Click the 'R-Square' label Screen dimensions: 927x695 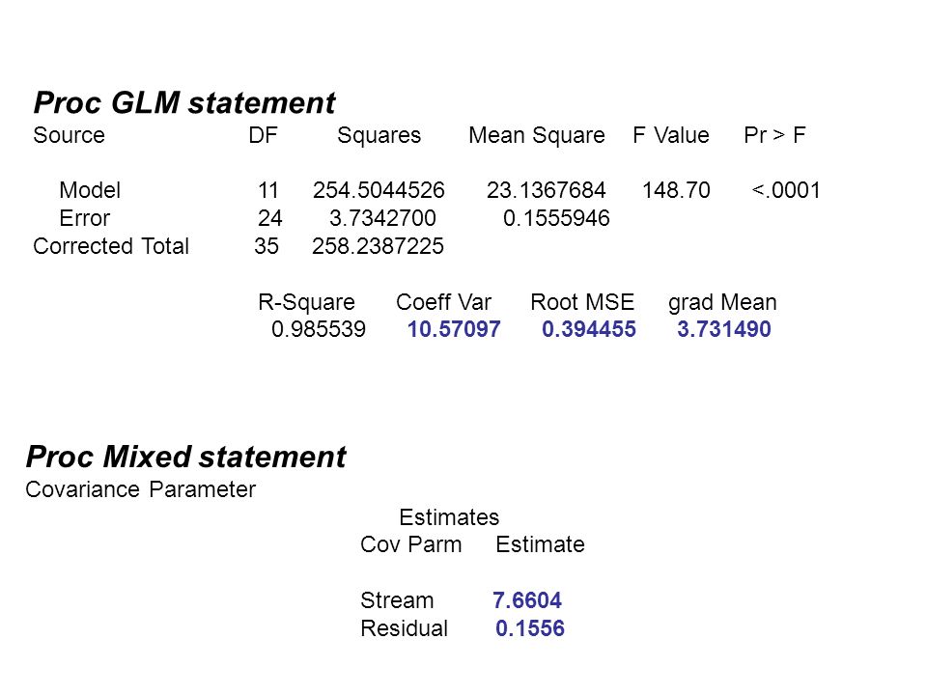pos(306,302)
